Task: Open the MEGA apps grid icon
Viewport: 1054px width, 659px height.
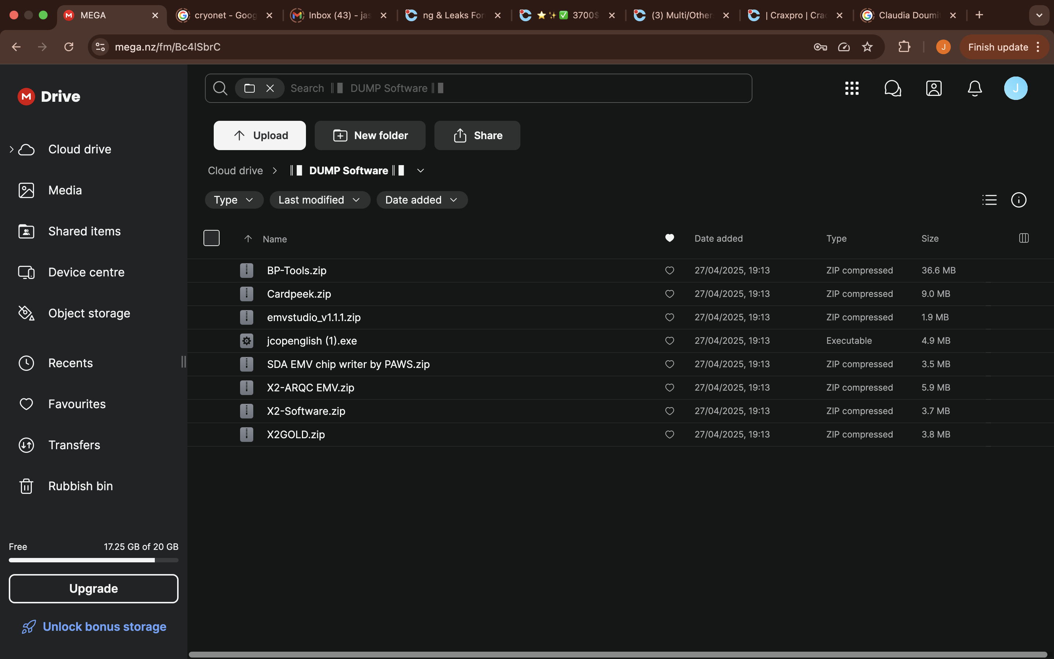Action: click(852, 88)
